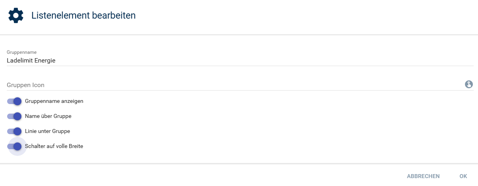
Task: Click the Name über Gruppe label text
Action: [x=48, y=116]
